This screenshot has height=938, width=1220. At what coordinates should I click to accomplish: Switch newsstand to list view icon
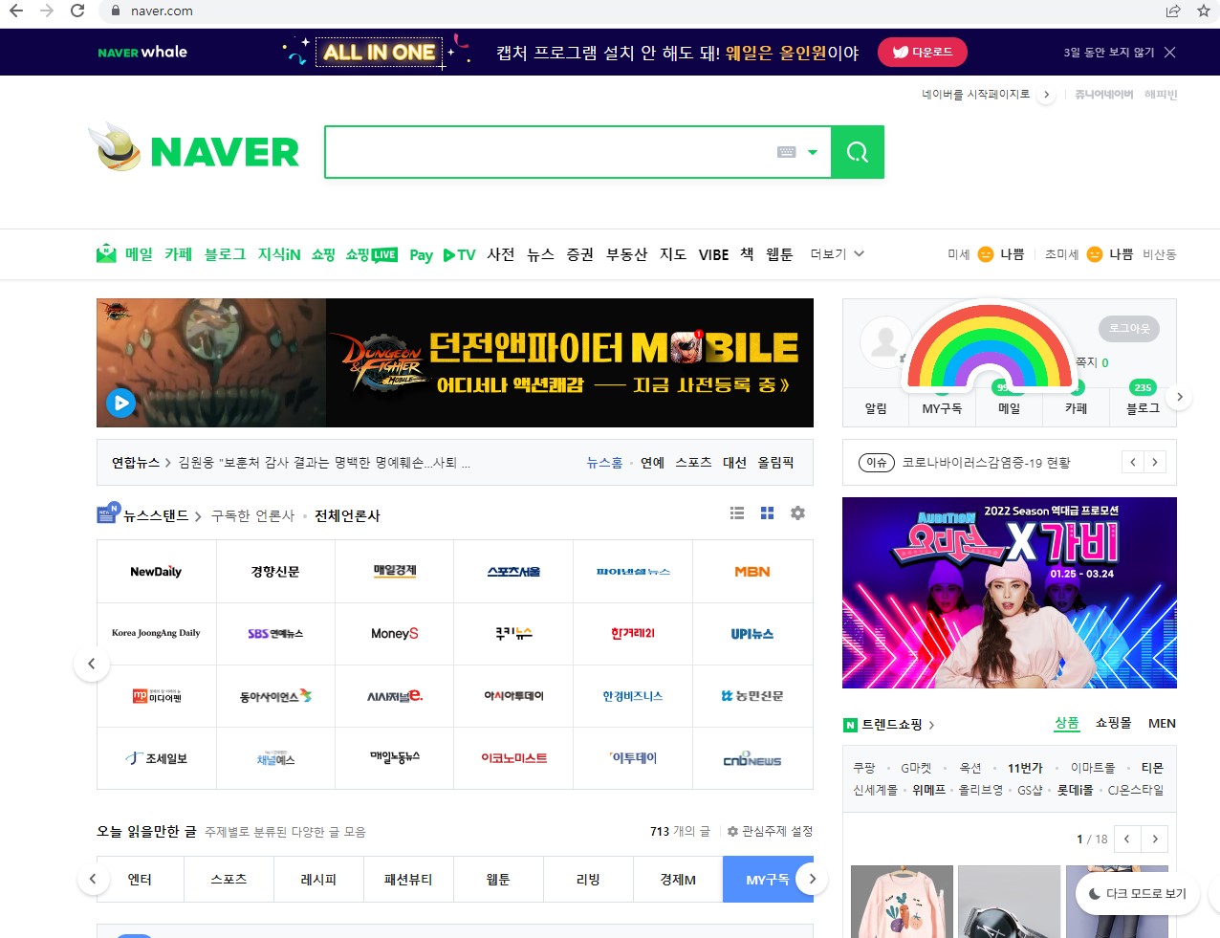737,513
